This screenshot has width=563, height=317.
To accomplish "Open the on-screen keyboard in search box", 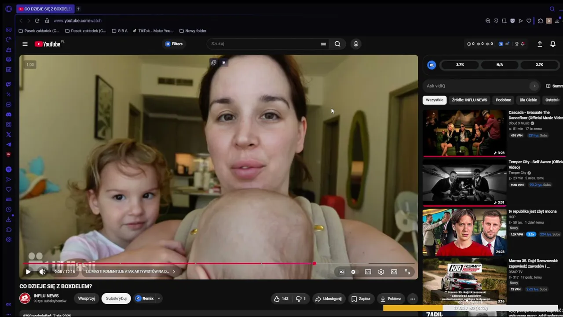I will [x=323, y=44].
